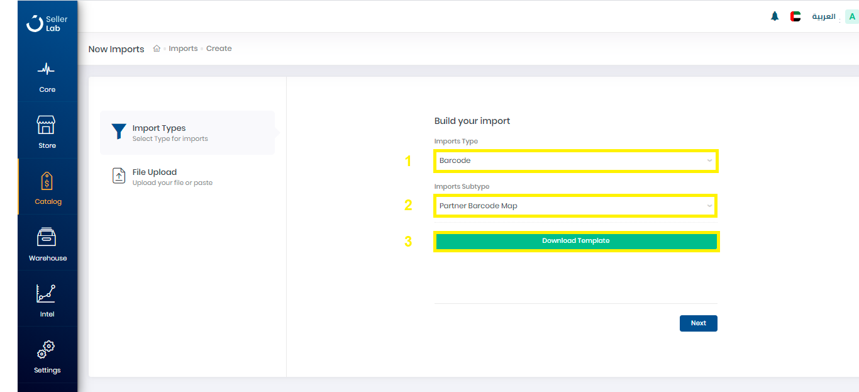Image resolution: width=859 pixels, height=392 pixels.
Task: Open the Store shop icon
Action: (47, 125)
